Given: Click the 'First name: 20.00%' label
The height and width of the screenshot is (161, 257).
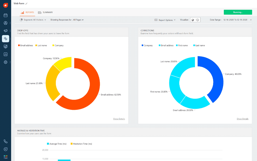Looking at the screenshot, I should [x=159, y=92].
